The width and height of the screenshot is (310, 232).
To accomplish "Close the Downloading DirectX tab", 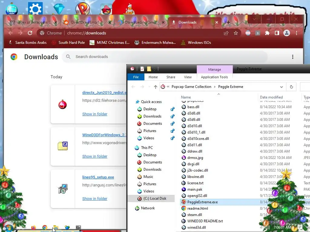I will point(163,22).
